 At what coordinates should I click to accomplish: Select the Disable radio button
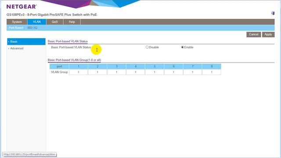coord(147,47)
